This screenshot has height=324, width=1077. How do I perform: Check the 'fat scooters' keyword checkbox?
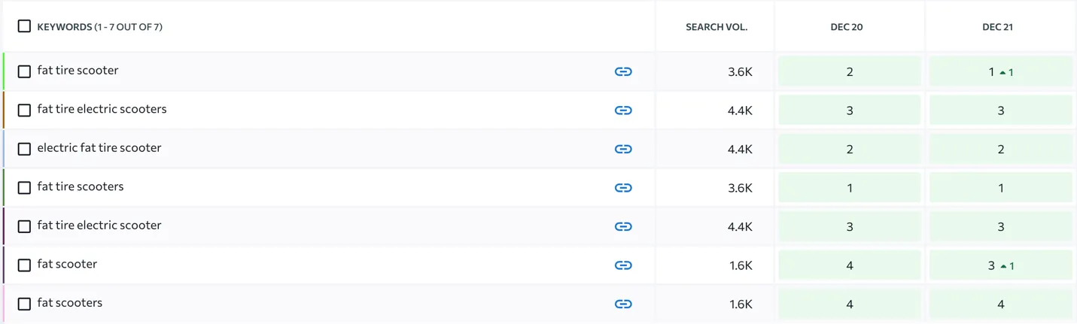tap(24, 304)
